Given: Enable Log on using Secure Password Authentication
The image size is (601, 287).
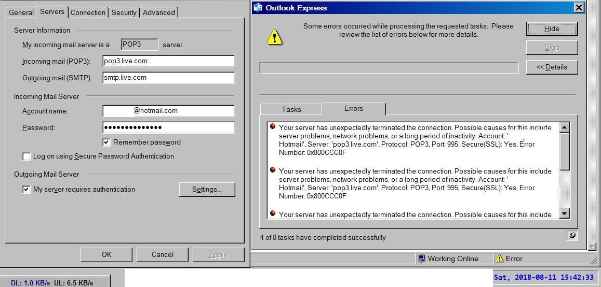Looking at the screenshot, I should pos(26,156).
